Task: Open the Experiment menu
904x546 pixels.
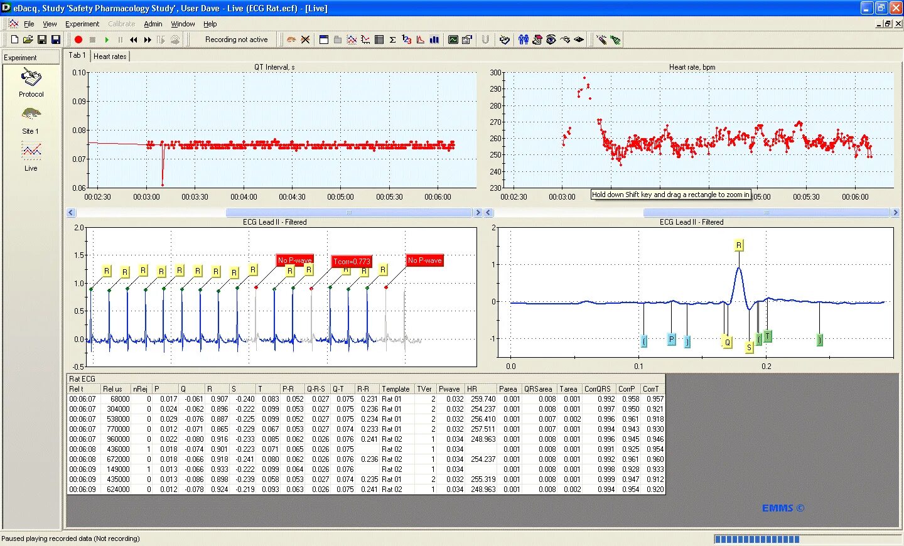Action: (x=82, y=24)
